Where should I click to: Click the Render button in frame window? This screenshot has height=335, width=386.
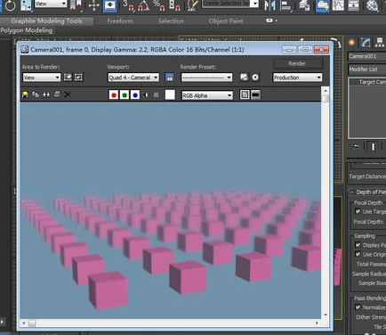point(297,63)
